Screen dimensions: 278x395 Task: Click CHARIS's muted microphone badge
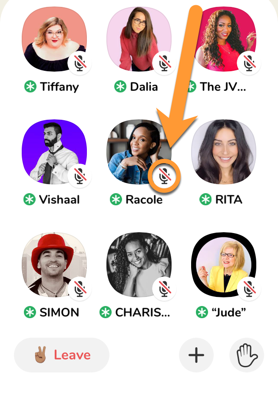[164, 289]
